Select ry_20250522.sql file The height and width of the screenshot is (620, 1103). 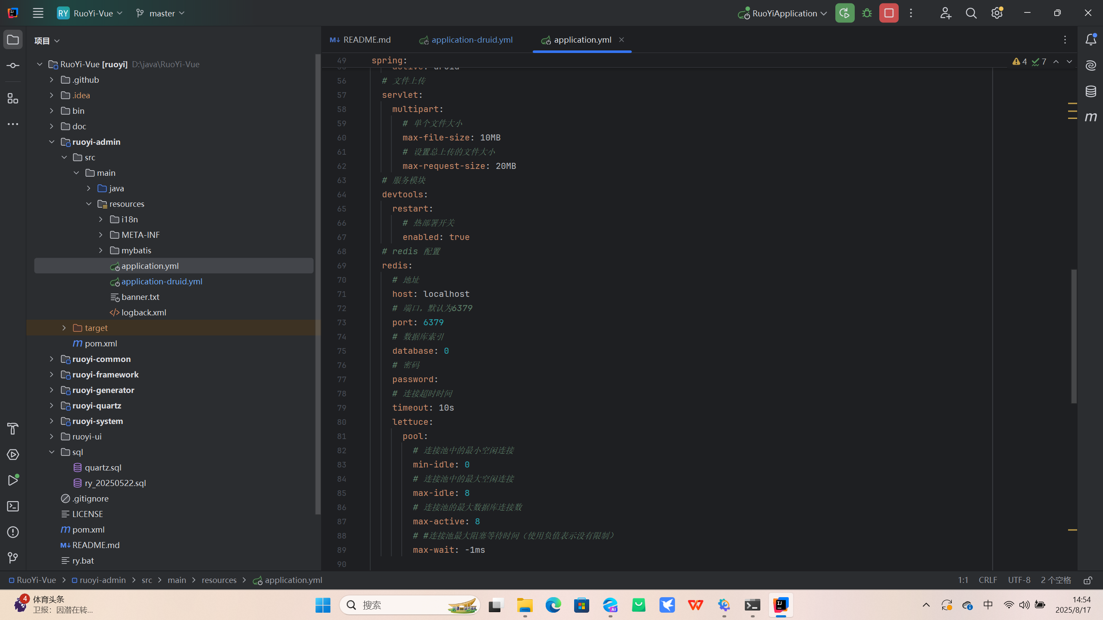pos(115,483)
